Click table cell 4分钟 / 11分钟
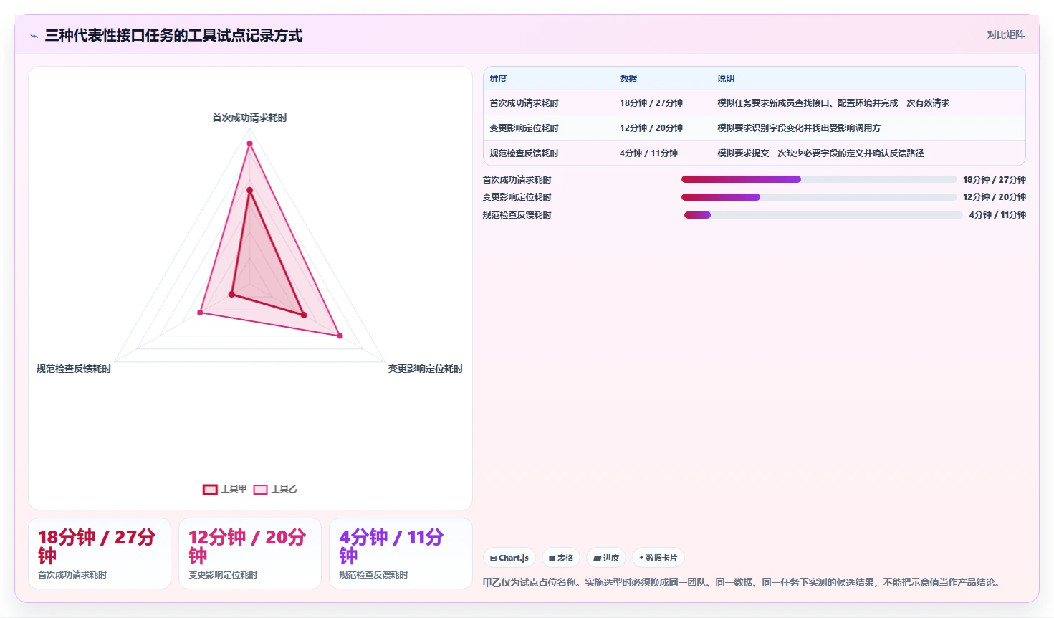 (648, 153)
